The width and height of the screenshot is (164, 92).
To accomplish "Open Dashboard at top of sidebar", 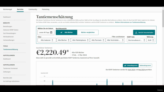I will click(7, 17).
